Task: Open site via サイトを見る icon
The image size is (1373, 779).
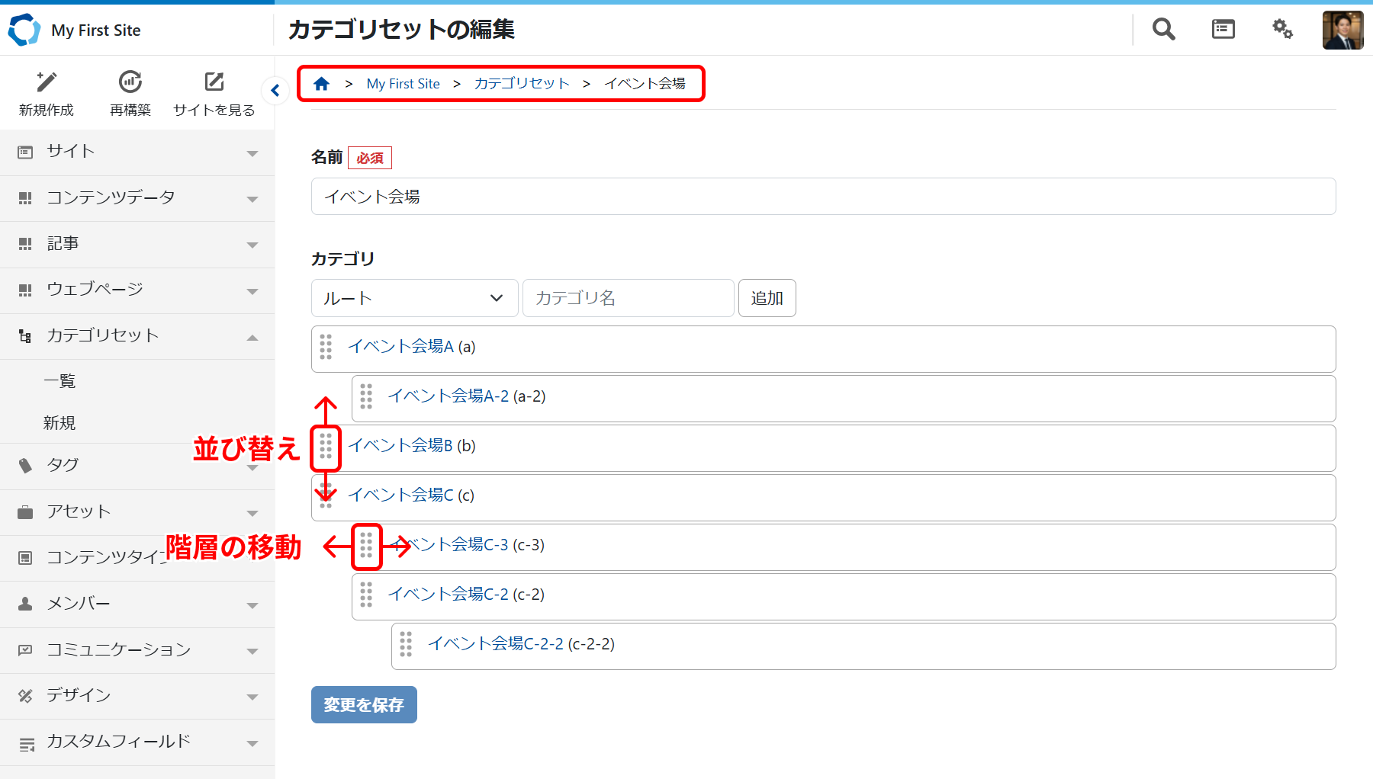Action: click(x=214, y=82)
